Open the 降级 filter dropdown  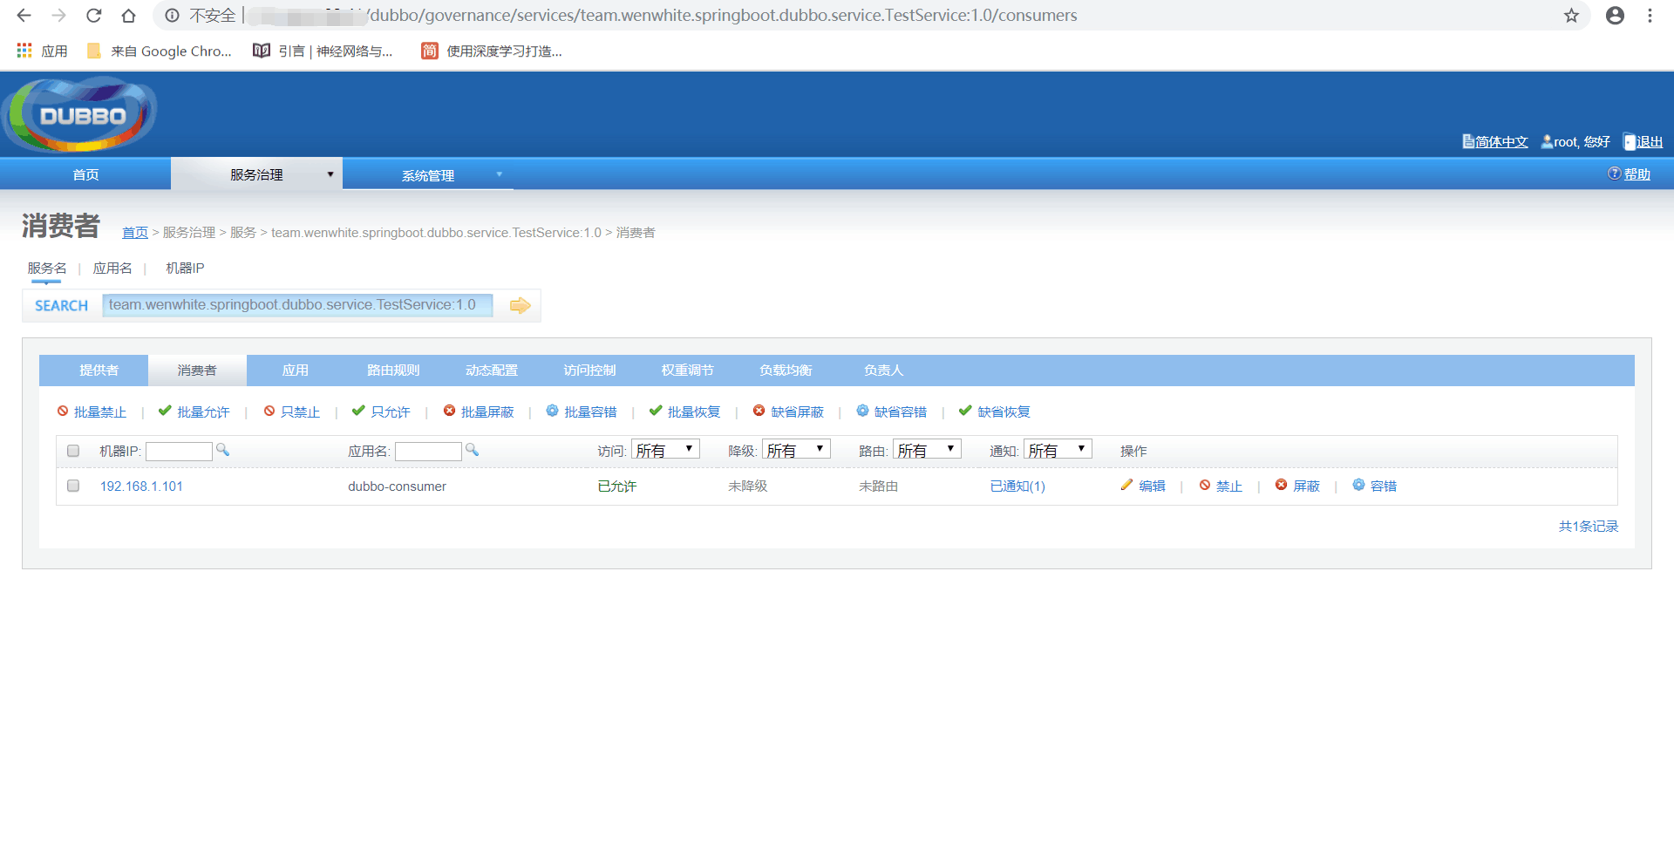coord(796,450)
